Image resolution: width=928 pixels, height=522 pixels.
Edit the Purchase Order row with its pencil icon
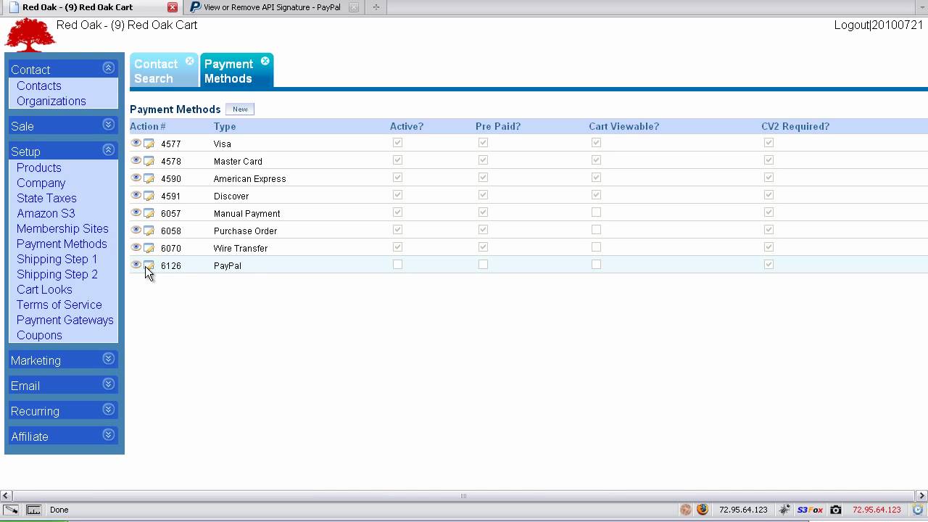click(149, 231)
